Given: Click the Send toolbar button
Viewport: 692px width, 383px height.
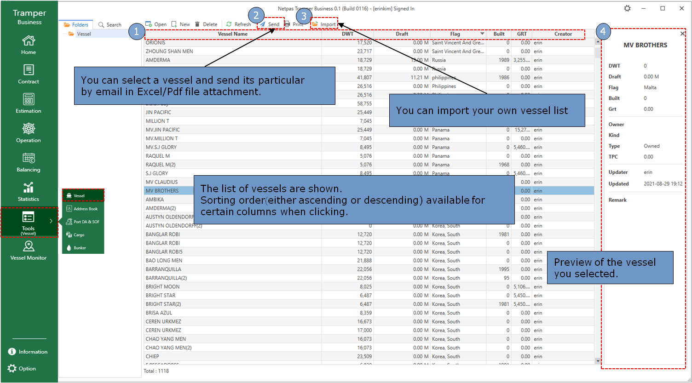Looking at the screenshot, I should [270, 24].
